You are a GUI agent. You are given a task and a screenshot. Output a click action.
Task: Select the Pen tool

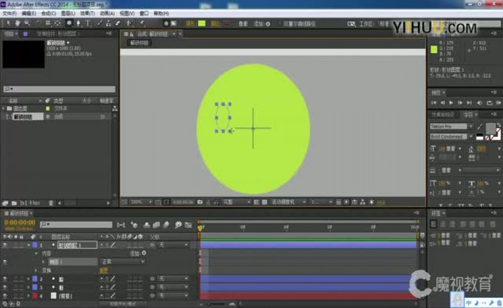point(78,23)
